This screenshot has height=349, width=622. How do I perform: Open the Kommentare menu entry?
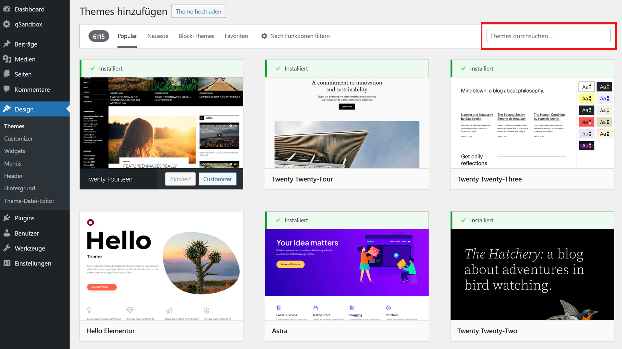pyautogui.click(x=35, y=90)
